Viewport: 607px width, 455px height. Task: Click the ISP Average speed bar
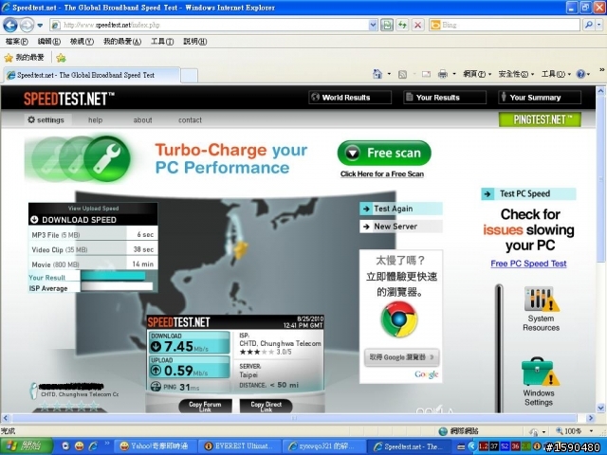coord(117,286)
